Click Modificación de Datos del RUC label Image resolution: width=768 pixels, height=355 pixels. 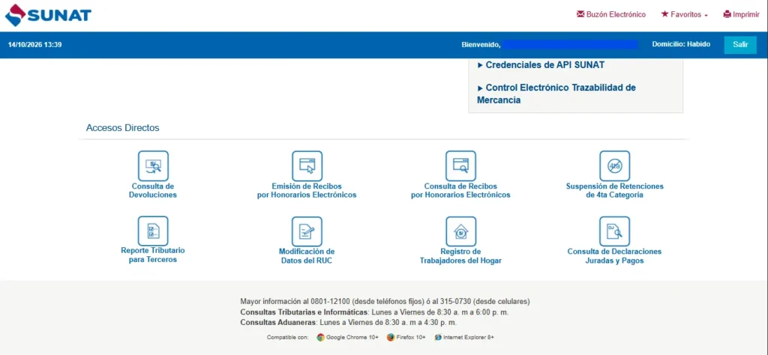tap(307, 256)
